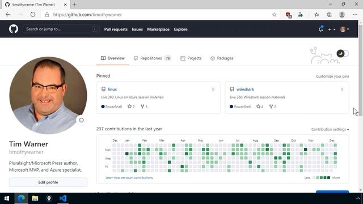
Task: Click the linux pinned repo drag handle
Action: (x=213, y=90)
